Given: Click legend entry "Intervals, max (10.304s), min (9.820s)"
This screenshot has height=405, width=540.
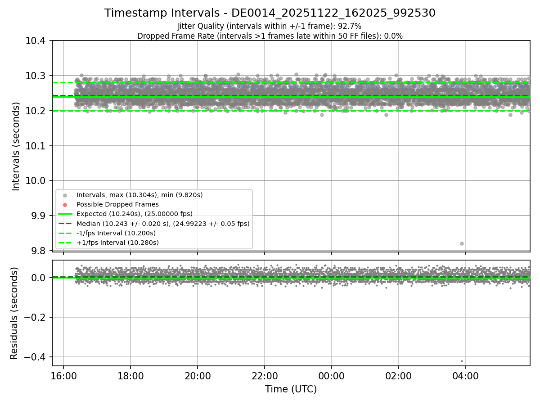Looking at the screenshot, I should (x=139, y=195).
